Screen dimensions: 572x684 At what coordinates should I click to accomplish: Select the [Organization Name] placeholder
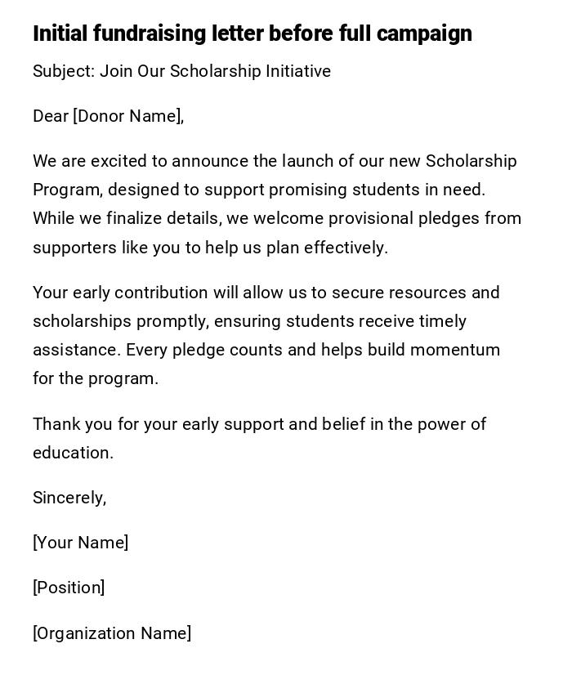pyautogui.click(x=112, y=633)
